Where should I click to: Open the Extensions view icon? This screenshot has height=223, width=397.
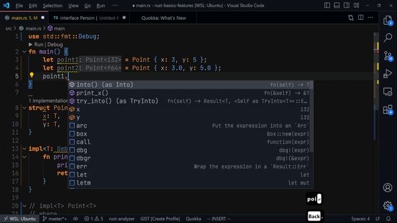point(388,110)
